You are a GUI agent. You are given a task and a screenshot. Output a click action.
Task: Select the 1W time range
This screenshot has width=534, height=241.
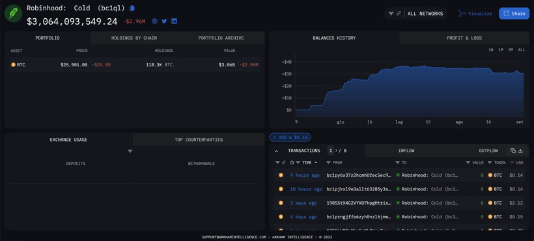coord(491,49)
